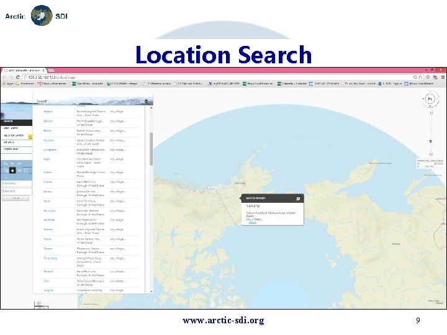The height and width of the screenshot is (335, 447).
Task: Reload the page in browser
Action: pyautogui.click(x=18, y=77)
